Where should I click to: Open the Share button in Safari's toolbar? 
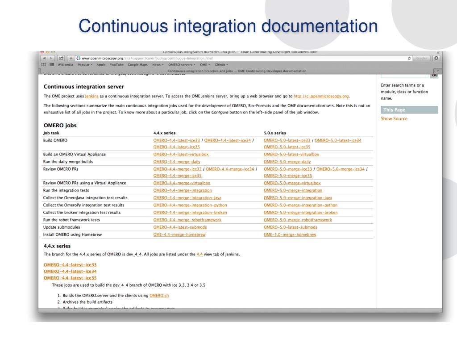tap(61, 59)
